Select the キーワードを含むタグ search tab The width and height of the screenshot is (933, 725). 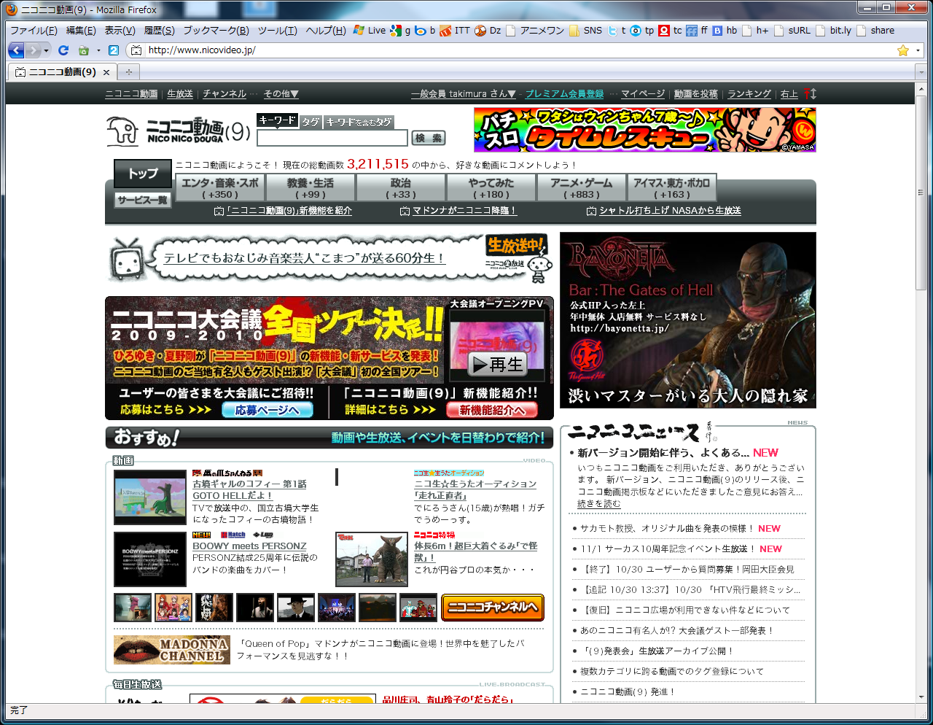(x=359, y=122)
